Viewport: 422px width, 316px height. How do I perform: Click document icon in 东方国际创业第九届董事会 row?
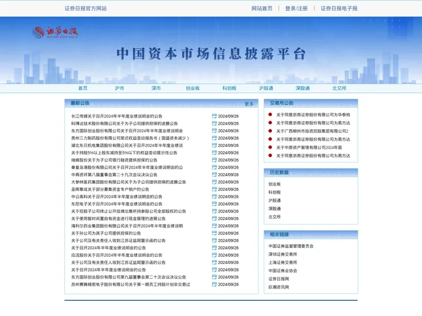[215, 277]
